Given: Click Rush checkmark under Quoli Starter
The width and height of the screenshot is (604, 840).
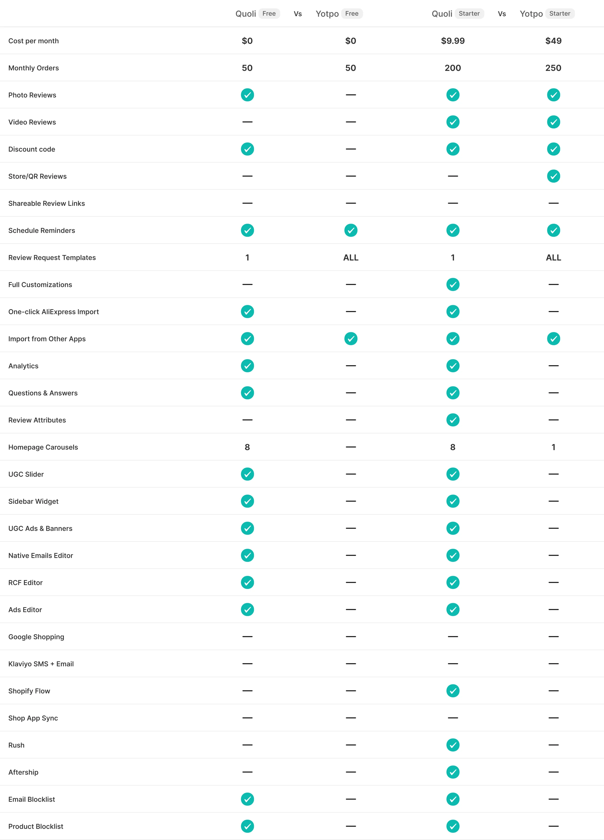Looking at the screenshot, I should click(453, 745).
